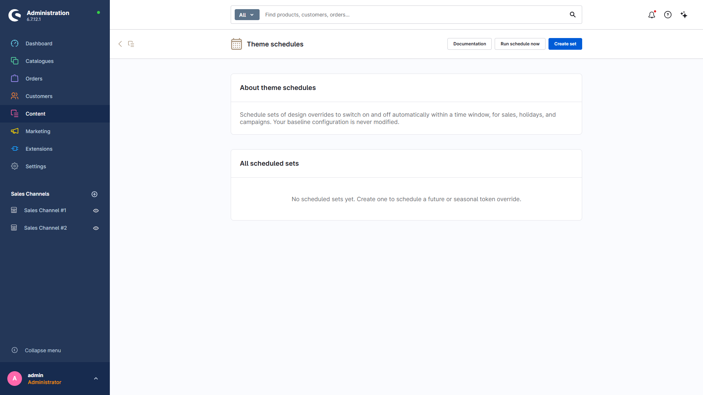
Task: Open the All search scope dropdown
Action: click(247, 15)
